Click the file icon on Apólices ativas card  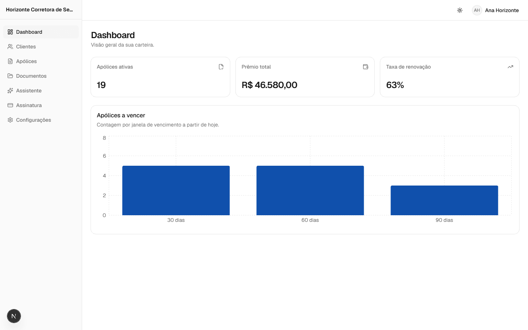(221, 67)
